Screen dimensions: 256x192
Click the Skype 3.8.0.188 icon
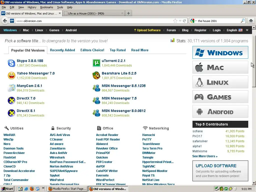point(11,63)
